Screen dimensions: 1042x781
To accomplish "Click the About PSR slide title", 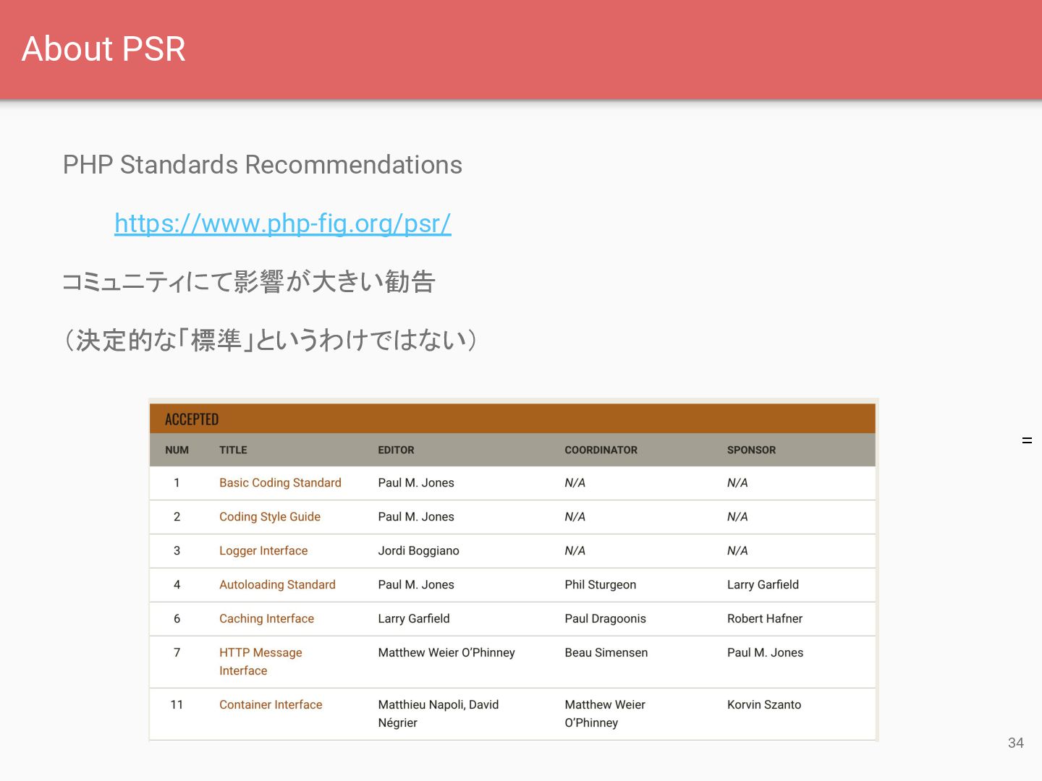I will (x=103, y=48).
